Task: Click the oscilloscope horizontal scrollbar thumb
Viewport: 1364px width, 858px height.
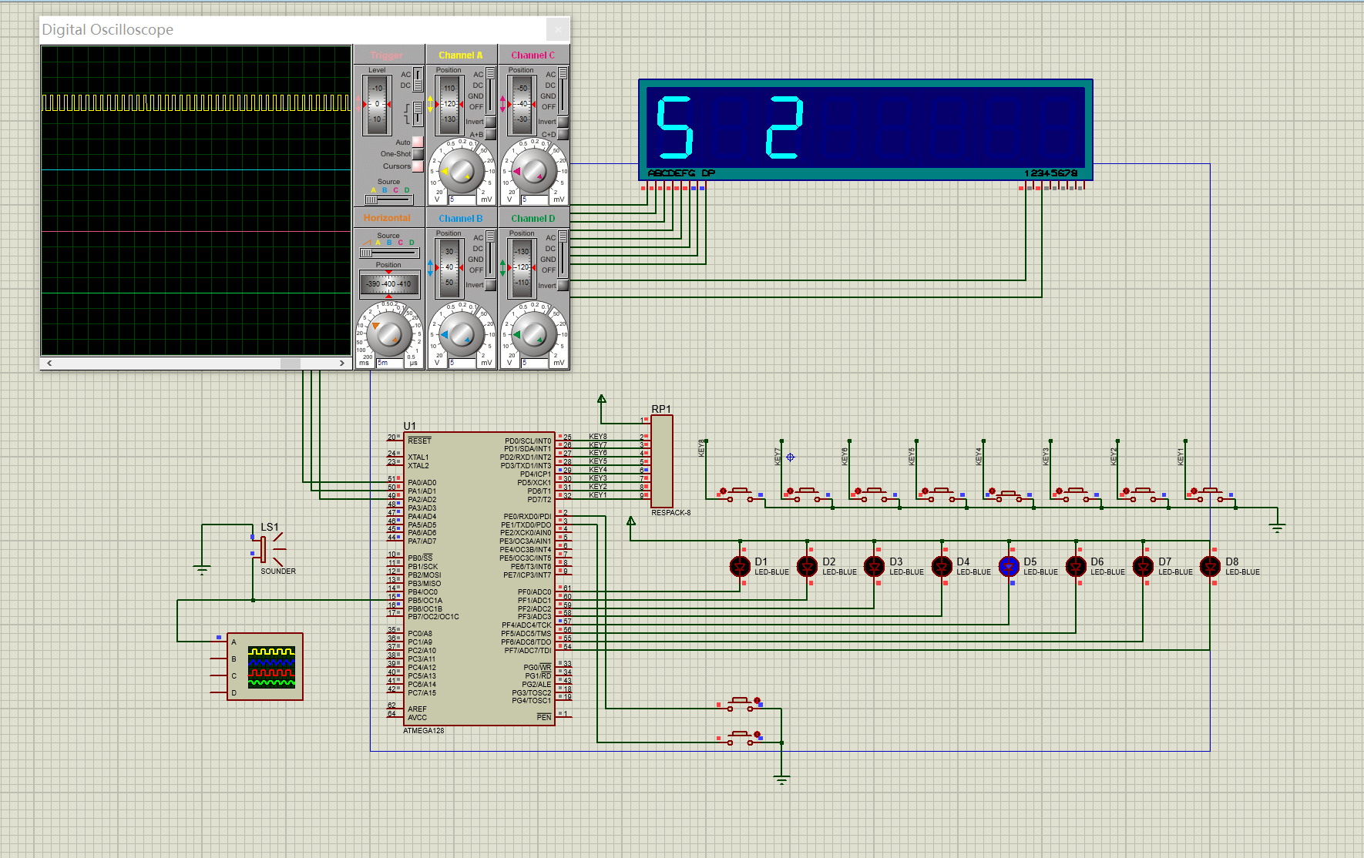Action: pos(291,363)
